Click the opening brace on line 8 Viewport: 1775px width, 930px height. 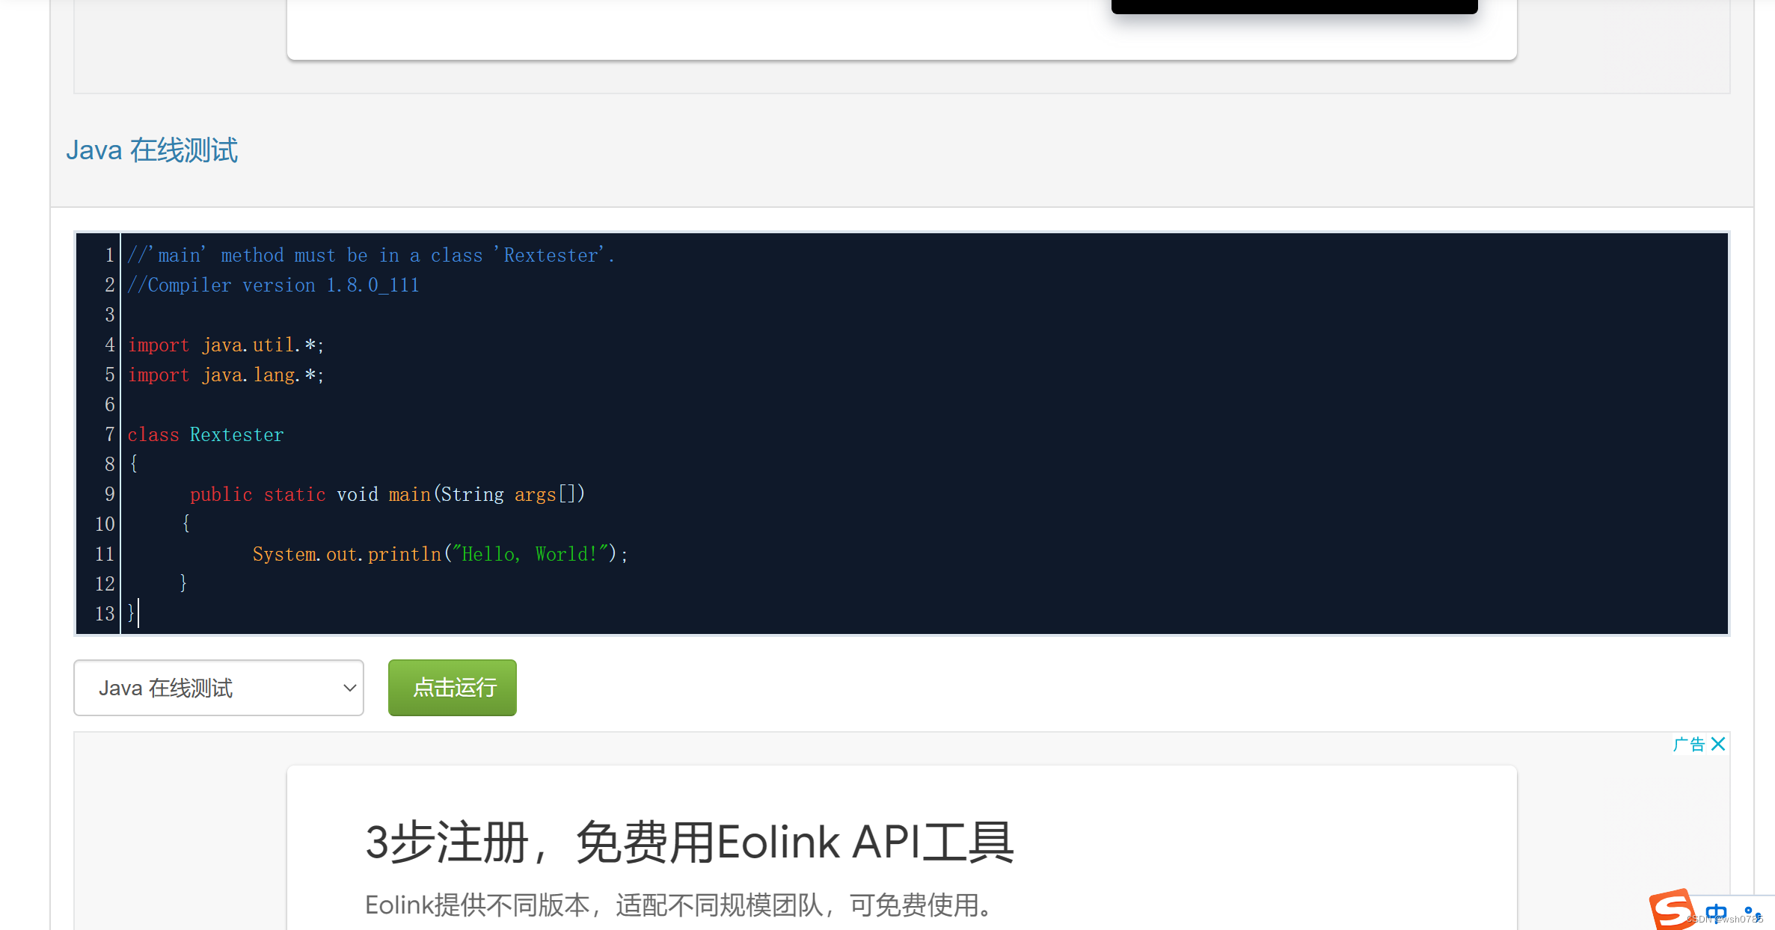(134, 464)
